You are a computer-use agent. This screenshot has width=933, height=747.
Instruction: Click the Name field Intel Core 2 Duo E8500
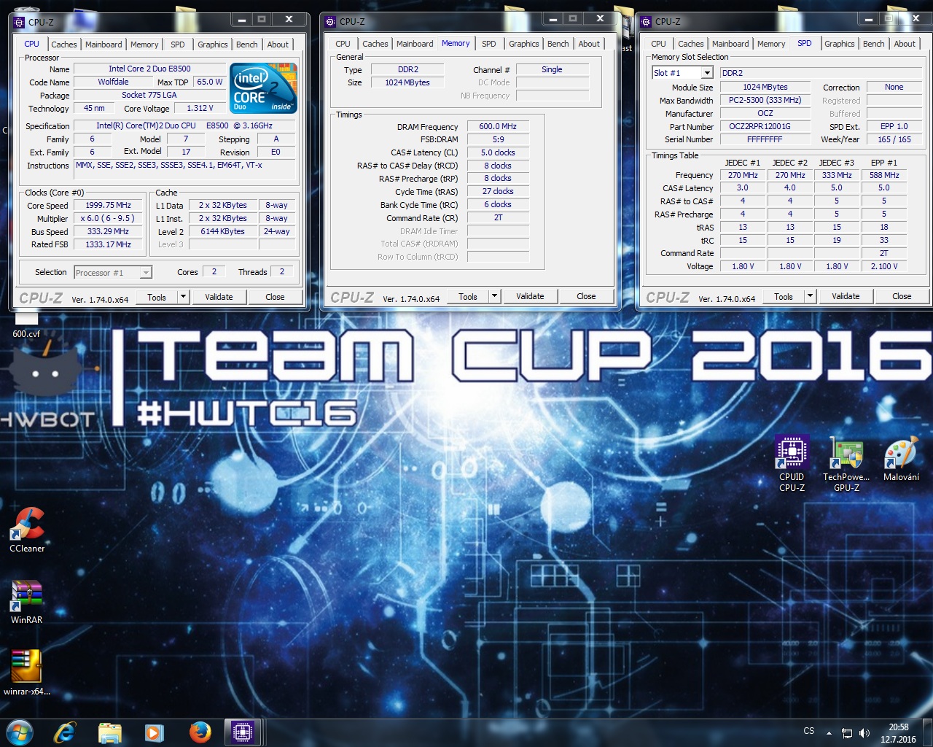click(x=149, y=69)
